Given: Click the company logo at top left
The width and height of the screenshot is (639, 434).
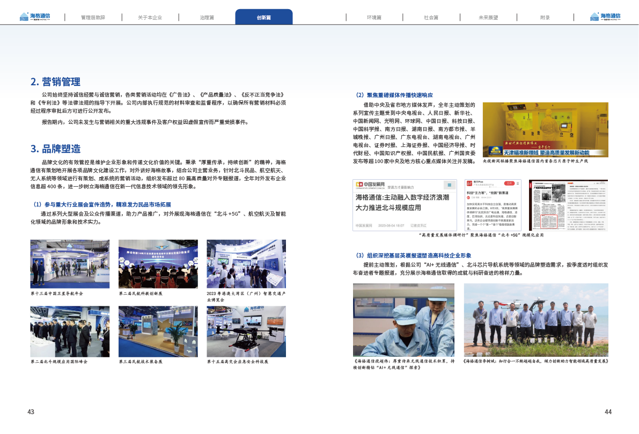Looking at the screenshot, I should (x=34, y=17).
